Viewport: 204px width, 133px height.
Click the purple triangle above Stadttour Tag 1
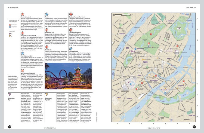tap(10, 95)
